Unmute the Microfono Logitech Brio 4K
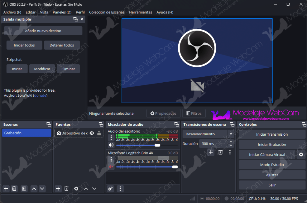The height and width of the screenshot is (203, 307). pos(111,167)
